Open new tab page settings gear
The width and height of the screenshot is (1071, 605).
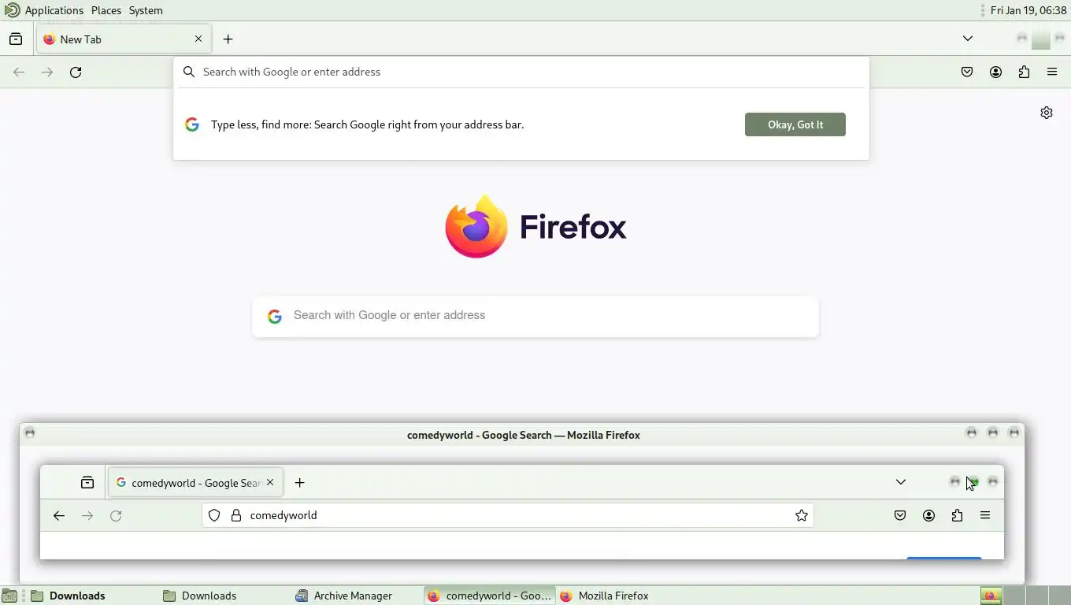1047,113
